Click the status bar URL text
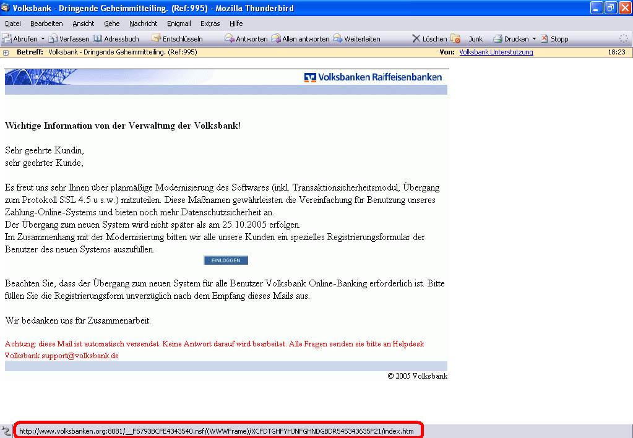The height and width of the screenshot is (438, 633). click(x=217, y=431)
